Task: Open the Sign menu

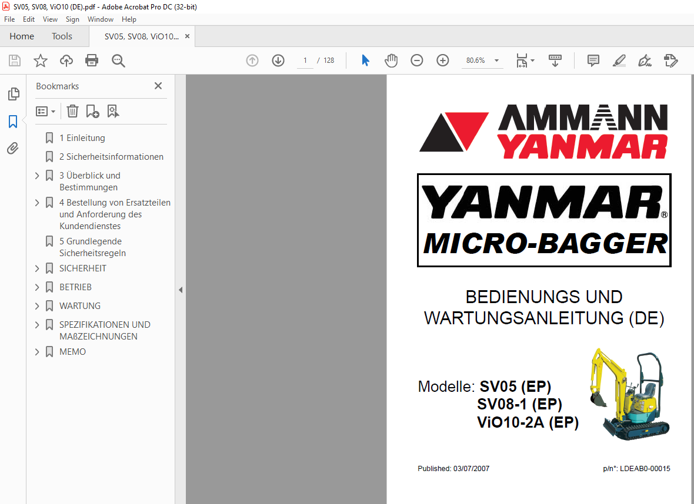Action: pos(72,19)
